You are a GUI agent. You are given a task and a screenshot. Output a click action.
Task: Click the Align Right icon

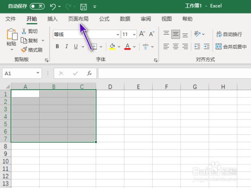(x=185, y=46)
